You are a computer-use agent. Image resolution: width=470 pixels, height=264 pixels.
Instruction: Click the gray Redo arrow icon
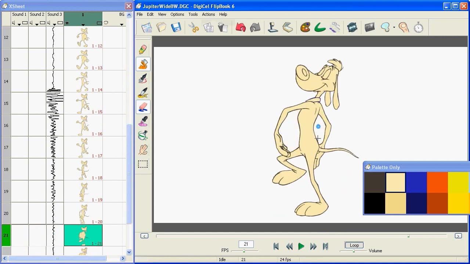pos(255,27)
